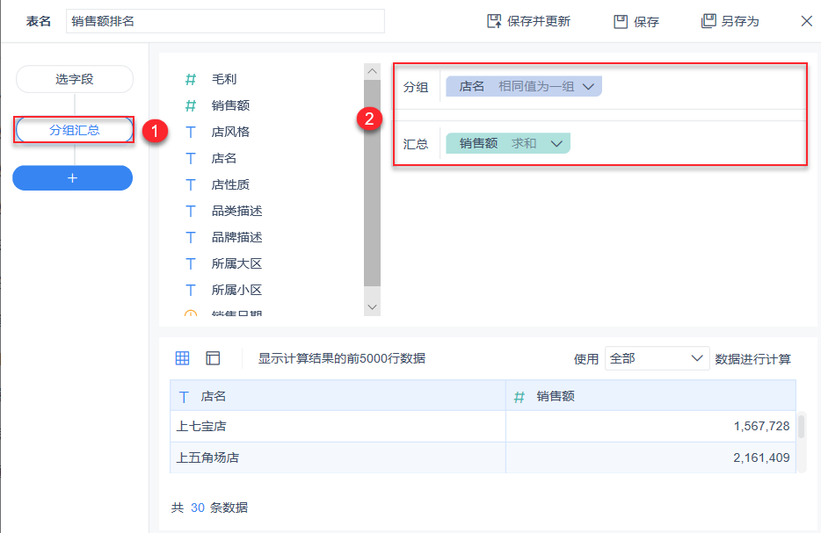Select the 上五角场店 cell
This screenshot has width=821, height=533.
pos(338,457)
